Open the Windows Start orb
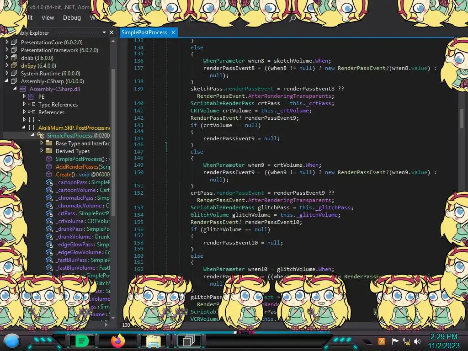 coord(12,341)
